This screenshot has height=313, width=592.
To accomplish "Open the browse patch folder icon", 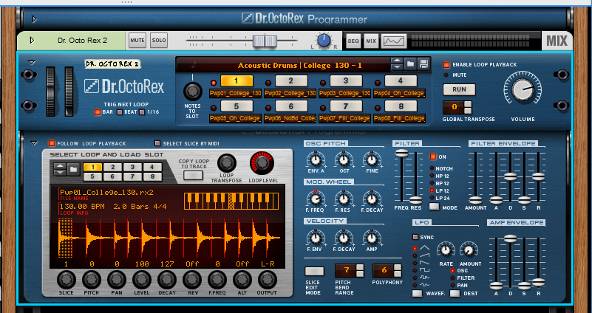I will click(x=410, y=63).
